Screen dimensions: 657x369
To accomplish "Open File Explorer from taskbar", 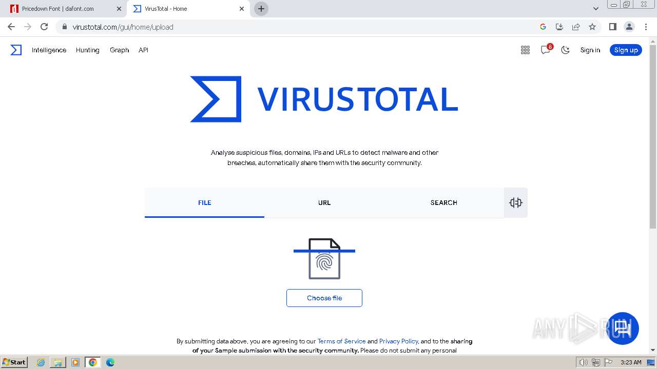I will click(58, 362).
